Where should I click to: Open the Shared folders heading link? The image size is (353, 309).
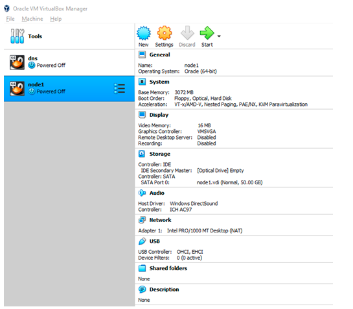click(168, 268)
